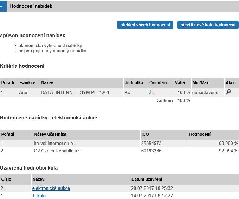239x199 pixels.
Task: Click otevřít nové kolo hodnocení button
Action: click(208, 25)
